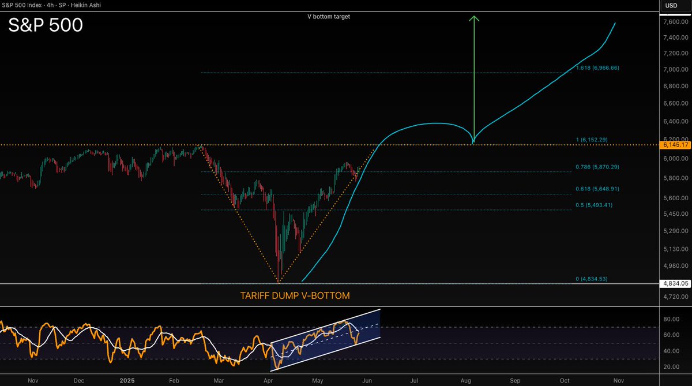
Task: Select the large S&P 500 title text
Action: click(x=46, y=25)
